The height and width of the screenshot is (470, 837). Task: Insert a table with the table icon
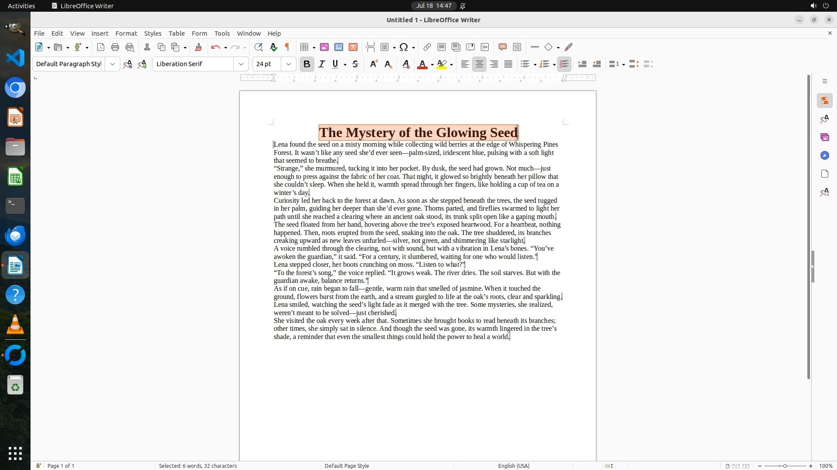click(x=305, y=47)
